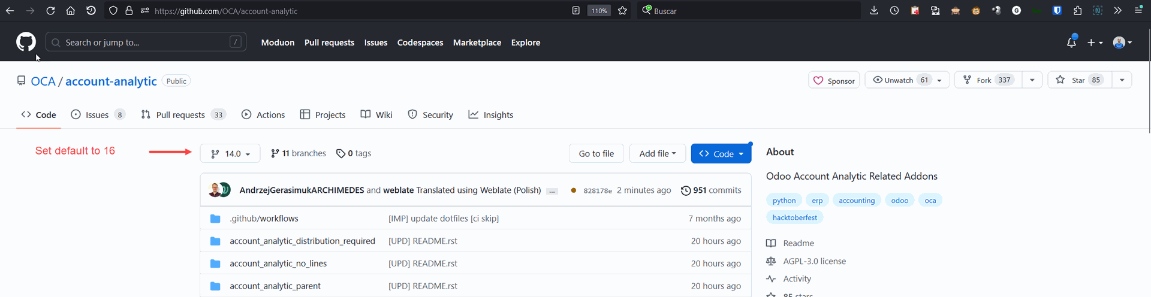Click the commit history clock icon

click(686, 190)
